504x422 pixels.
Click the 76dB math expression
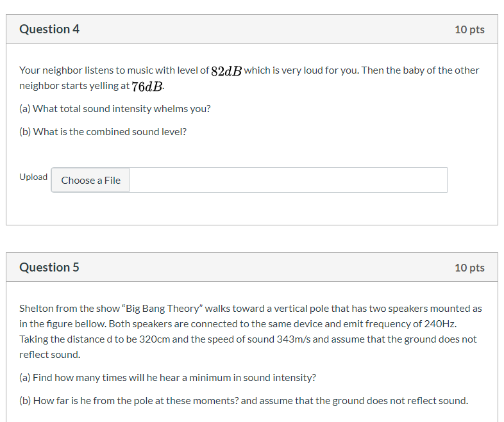(x=147, y=86)
